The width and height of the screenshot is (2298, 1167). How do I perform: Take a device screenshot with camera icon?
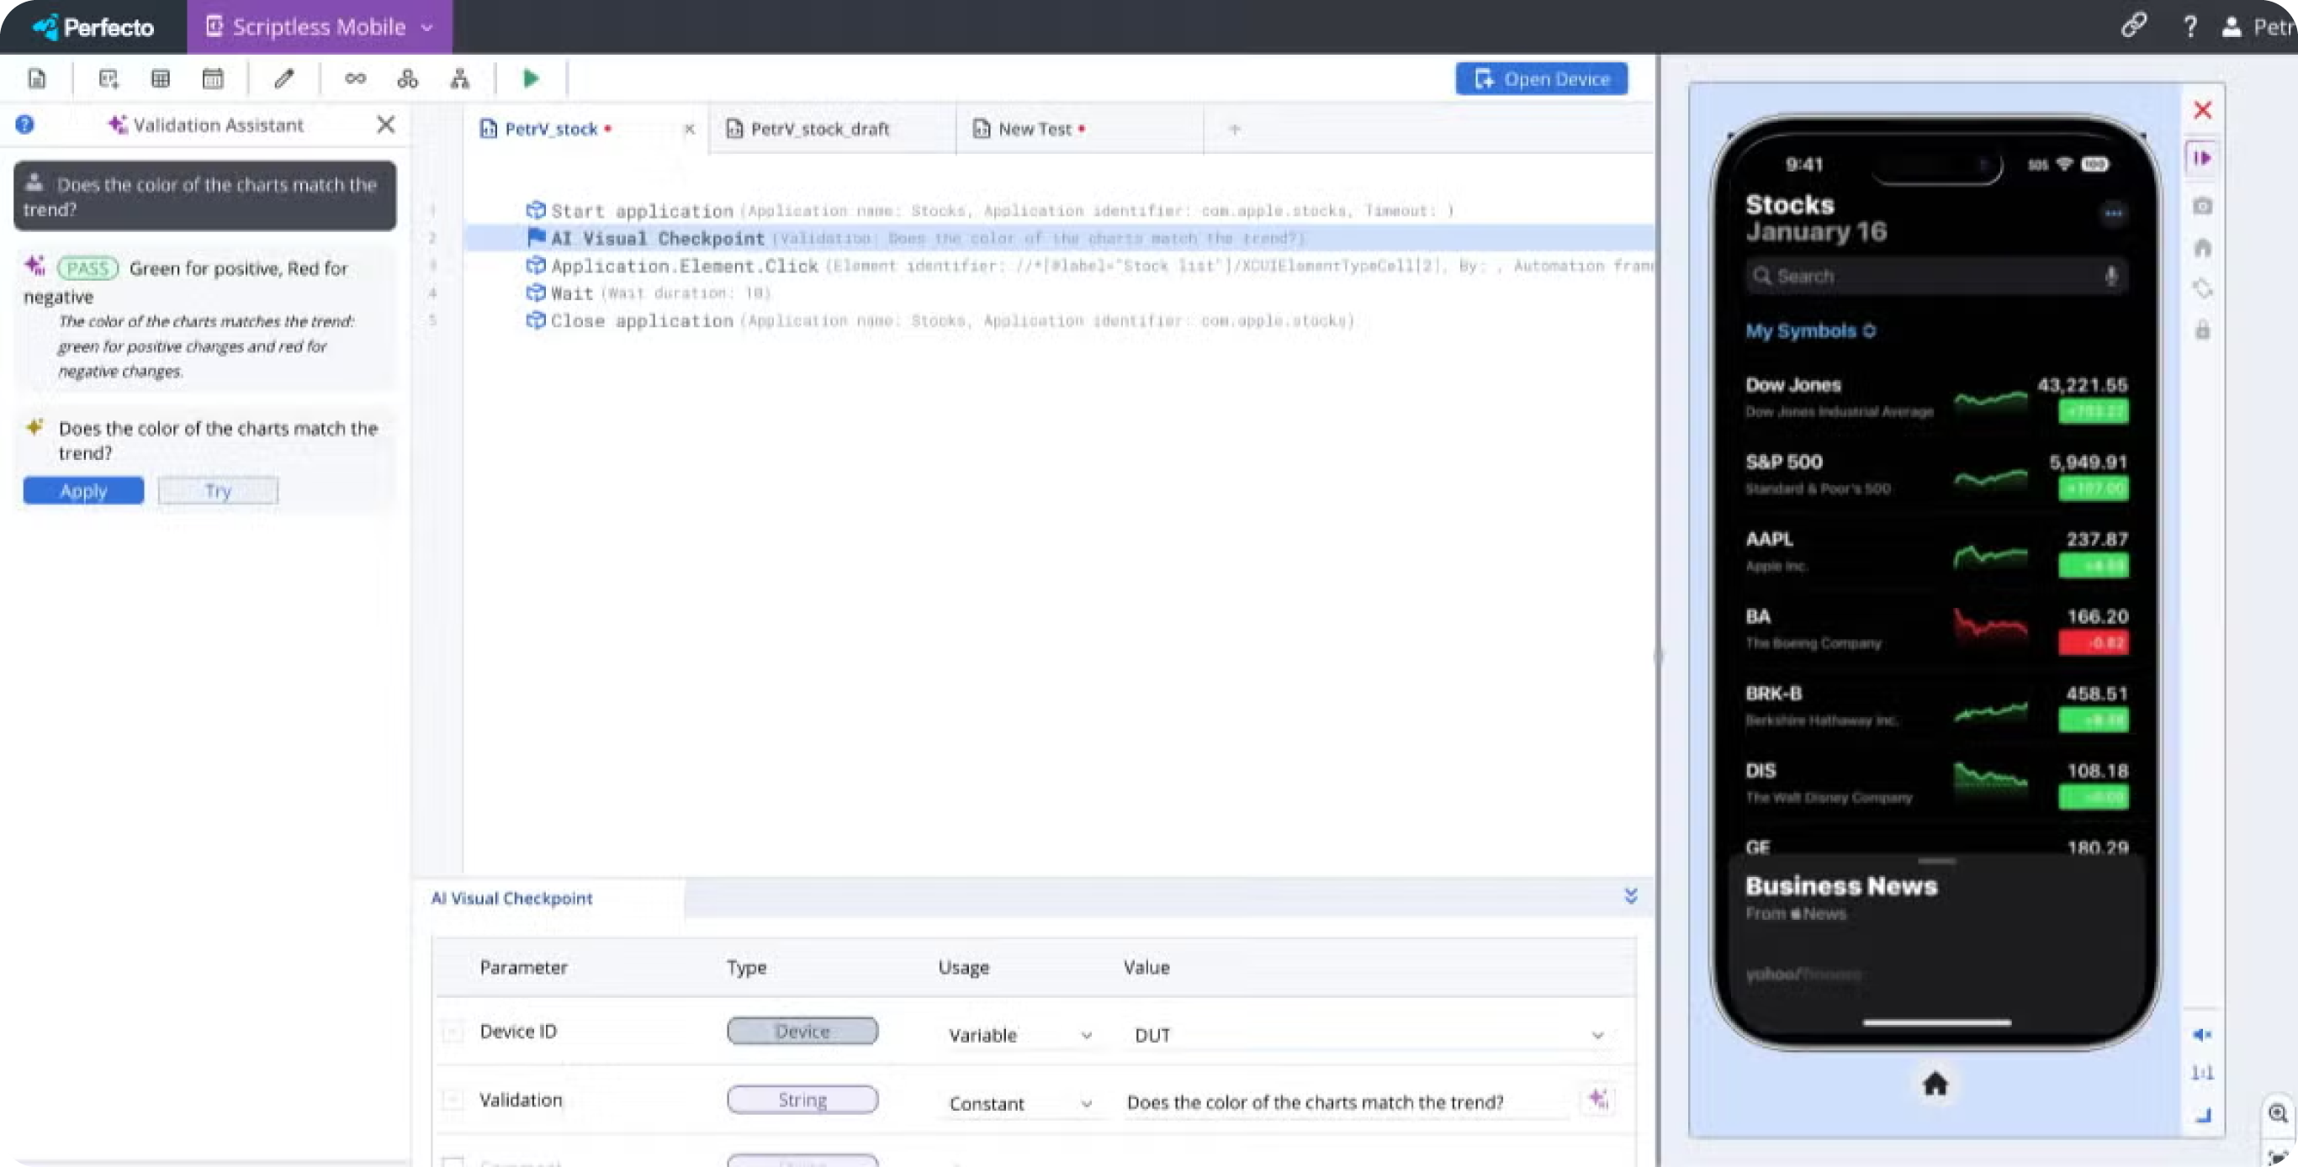(2203, 206)
